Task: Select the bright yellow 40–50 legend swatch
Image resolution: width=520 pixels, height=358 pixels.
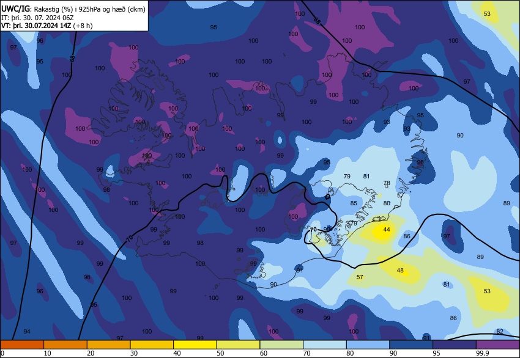Action: [195, 345]
